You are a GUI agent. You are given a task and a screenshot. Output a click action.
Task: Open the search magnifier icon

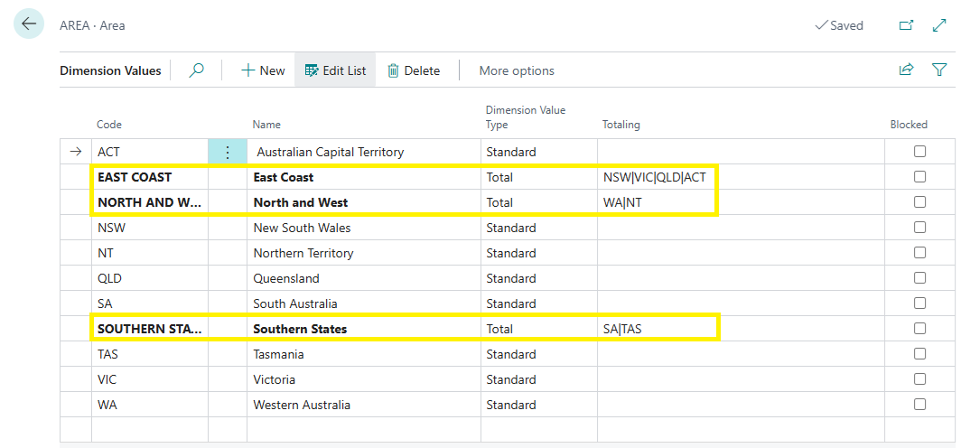click(x=196, y=70)
